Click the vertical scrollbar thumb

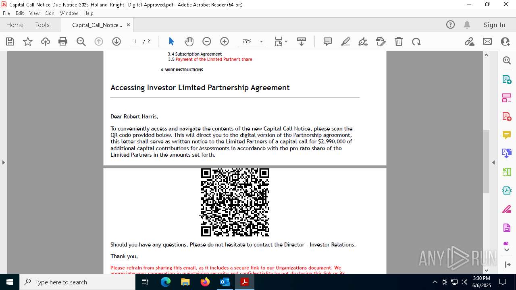[x=486, y=161]
